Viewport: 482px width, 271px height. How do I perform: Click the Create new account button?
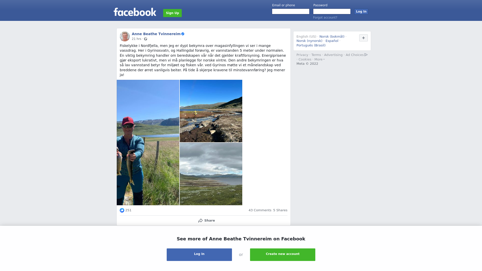click(283, 255)
